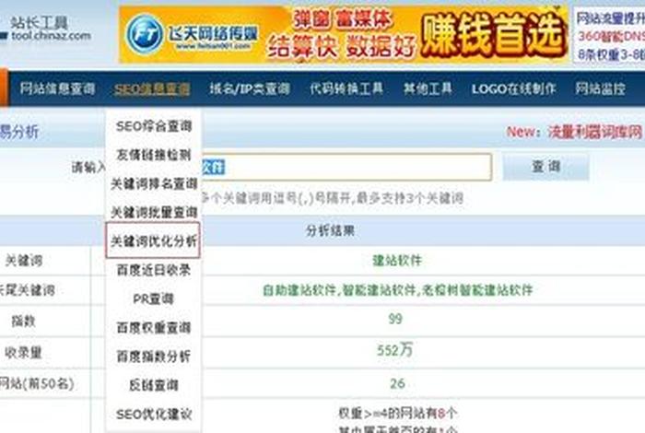Open the SEO信息查询 menu
Screen dimensions: 645x433
tap(152, 88)
